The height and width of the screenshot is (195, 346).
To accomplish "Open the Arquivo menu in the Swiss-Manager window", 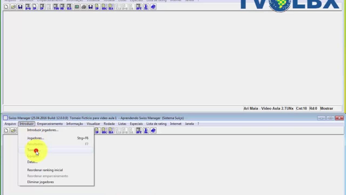I will 10,124.
